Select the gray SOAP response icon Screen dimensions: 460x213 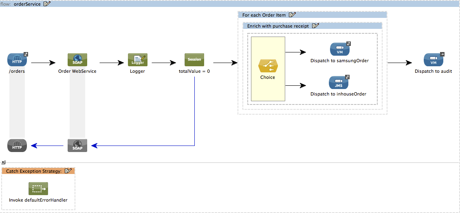77,145
